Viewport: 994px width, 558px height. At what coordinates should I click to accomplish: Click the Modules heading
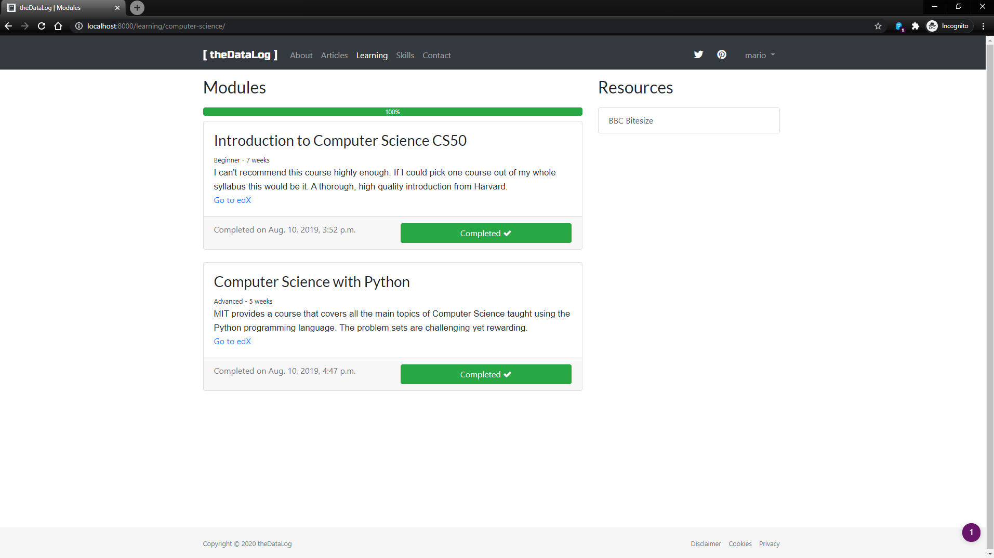coord(234,87)
